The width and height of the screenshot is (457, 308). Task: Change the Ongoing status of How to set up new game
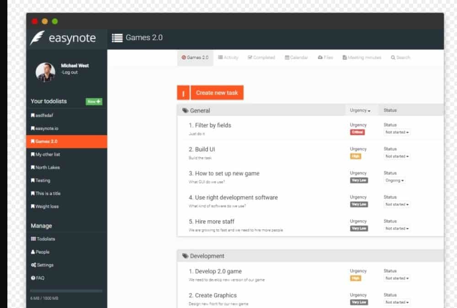point(394,181)
